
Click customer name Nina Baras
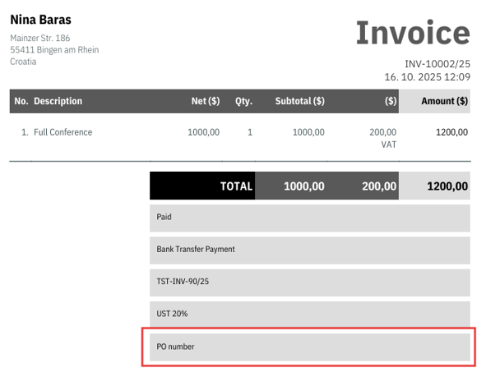[40, 20]
